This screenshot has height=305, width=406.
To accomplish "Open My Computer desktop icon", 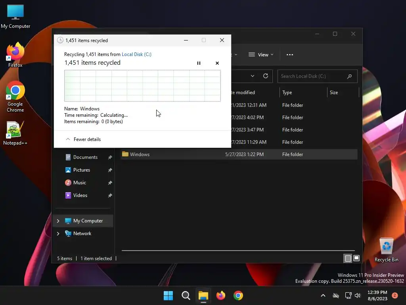I will [x=15, y=17].
